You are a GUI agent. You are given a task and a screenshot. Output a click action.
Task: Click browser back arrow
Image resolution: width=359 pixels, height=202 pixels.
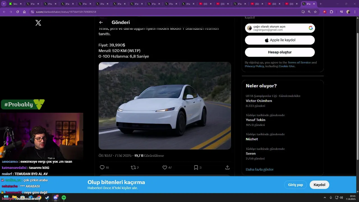tap(4, 12)
